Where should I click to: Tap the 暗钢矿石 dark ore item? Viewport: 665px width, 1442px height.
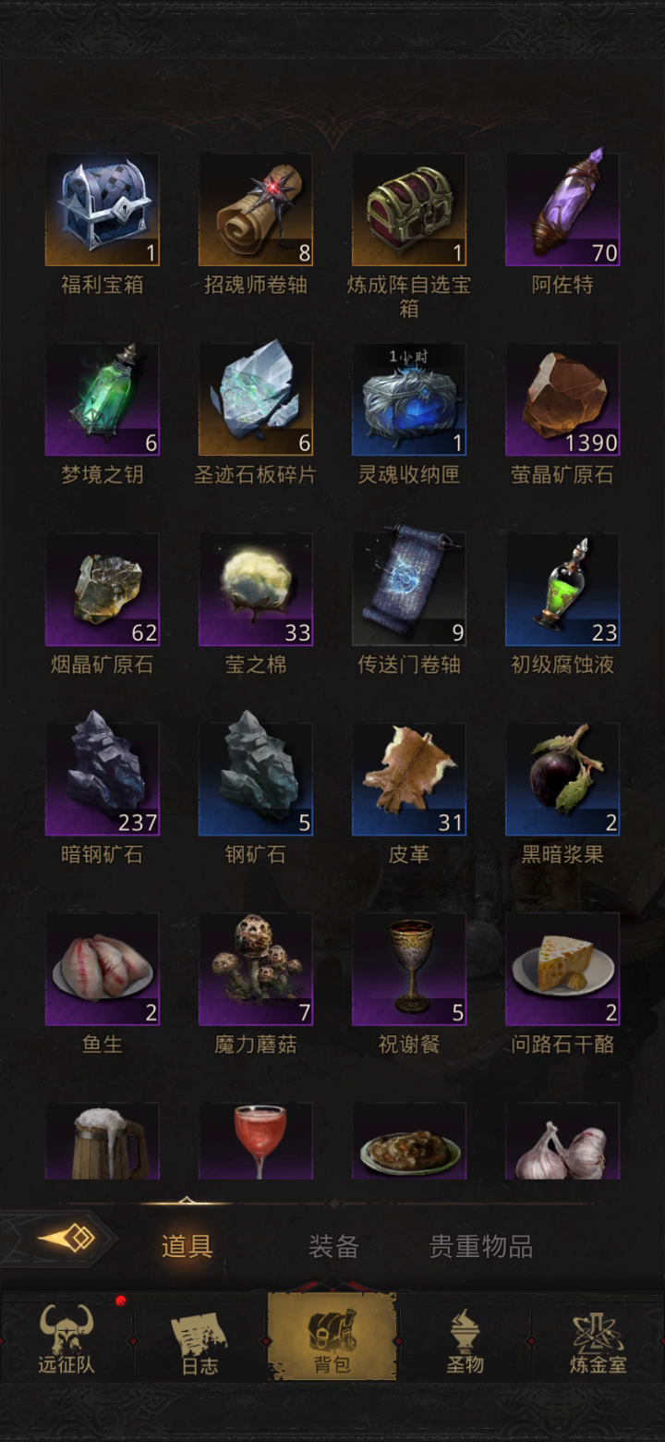(103, 779)
